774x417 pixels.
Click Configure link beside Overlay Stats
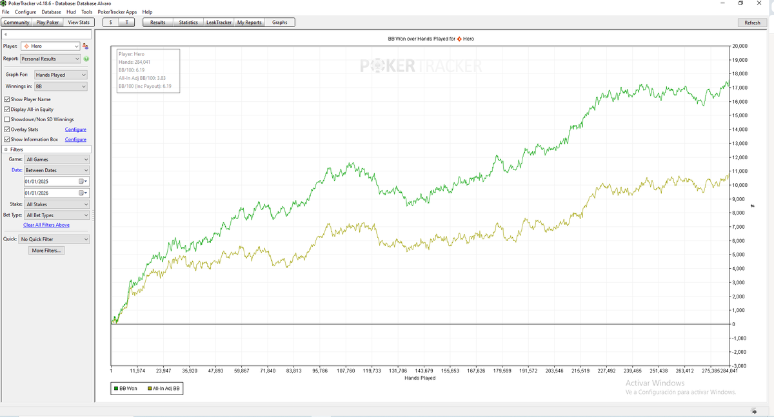75,130
